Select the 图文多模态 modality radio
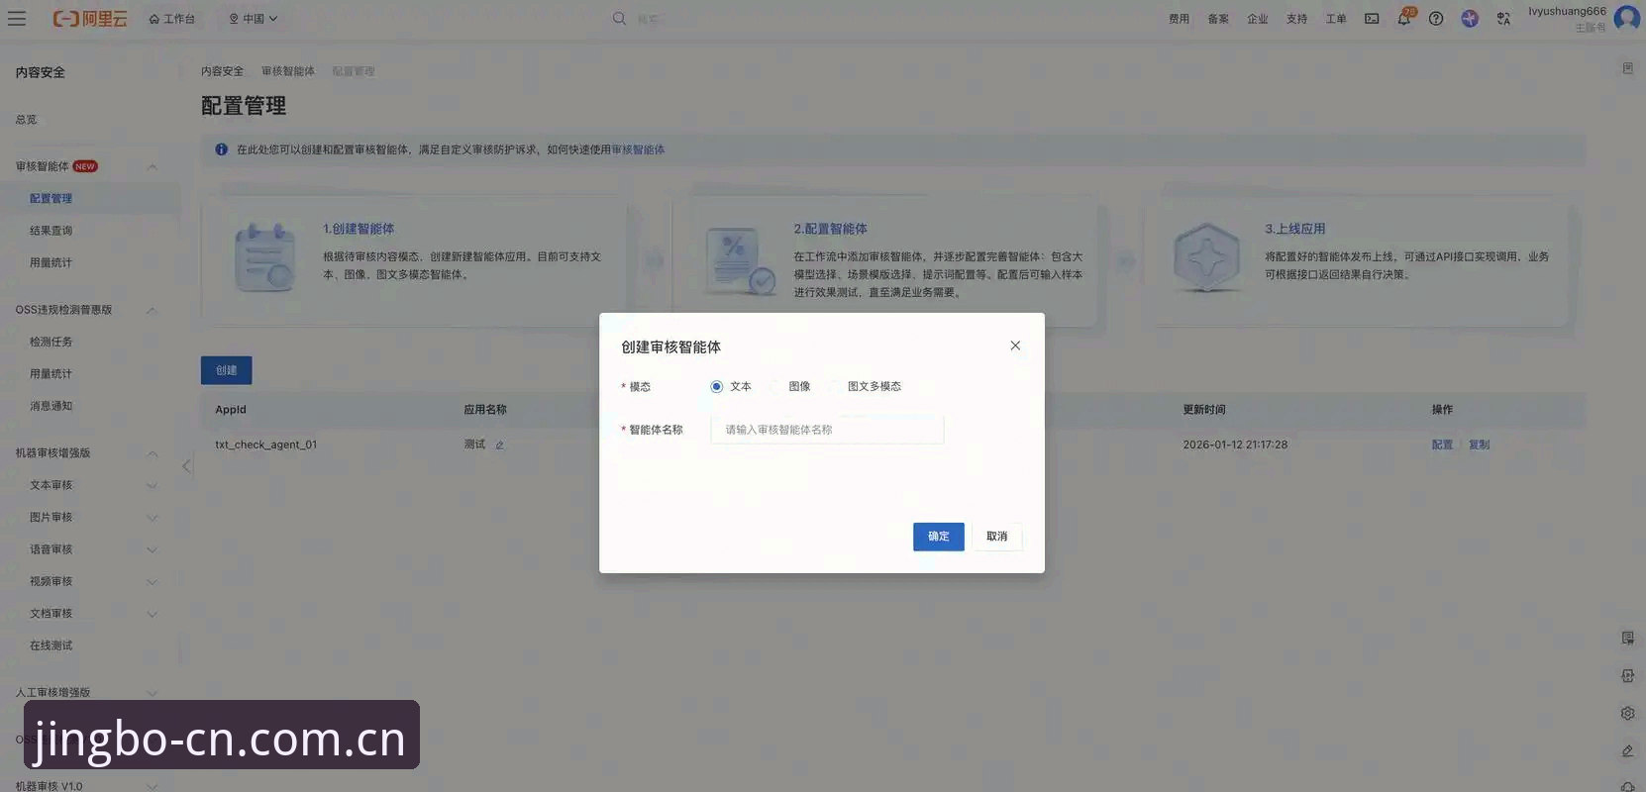 point(834,386)
